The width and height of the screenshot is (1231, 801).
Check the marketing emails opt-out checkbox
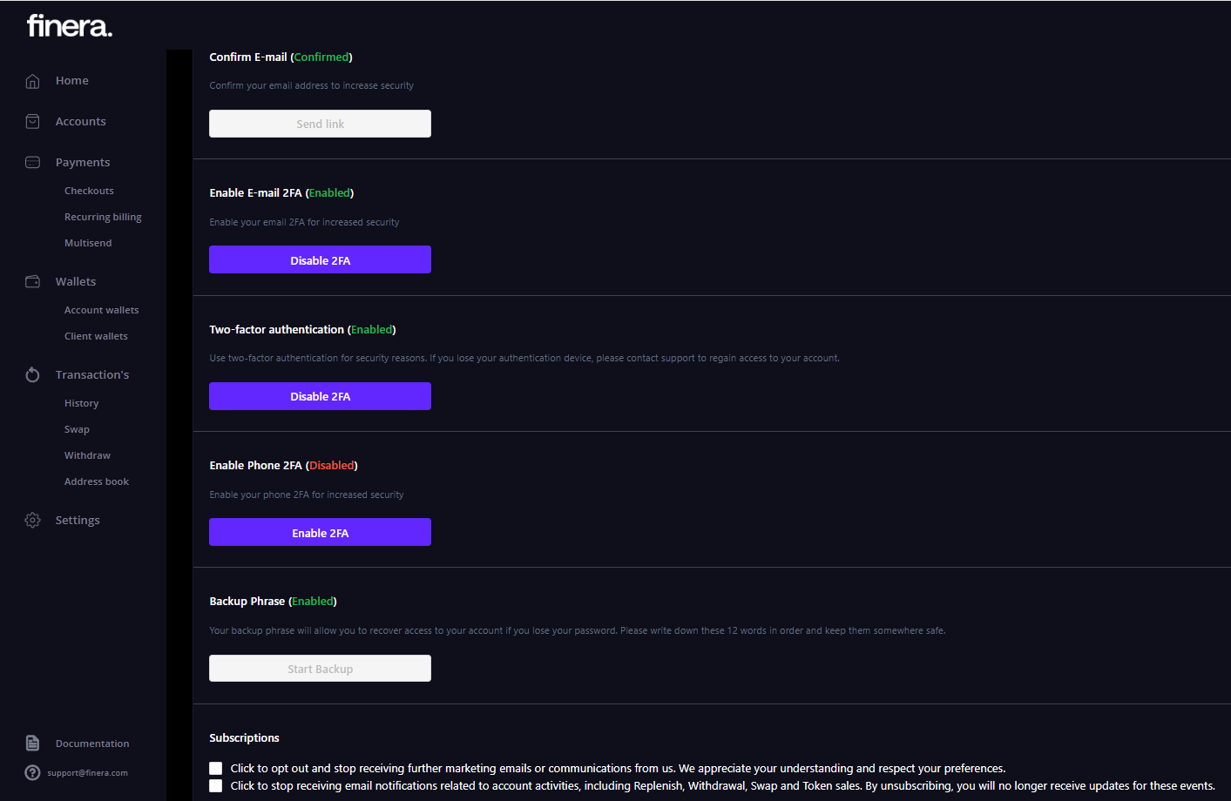coord(216,768)
